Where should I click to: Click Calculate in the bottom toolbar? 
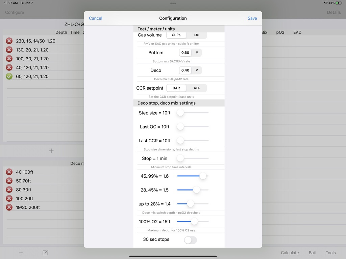point(290,253)
